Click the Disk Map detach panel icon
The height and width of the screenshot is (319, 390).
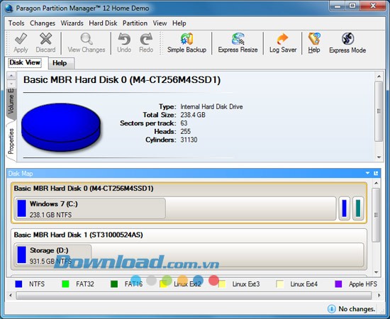pyautogui.click(x=376, y=173)
